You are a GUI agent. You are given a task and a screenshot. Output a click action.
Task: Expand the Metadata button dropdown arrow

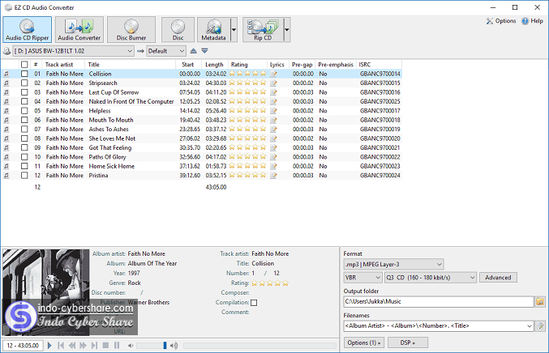pos(234,29)
